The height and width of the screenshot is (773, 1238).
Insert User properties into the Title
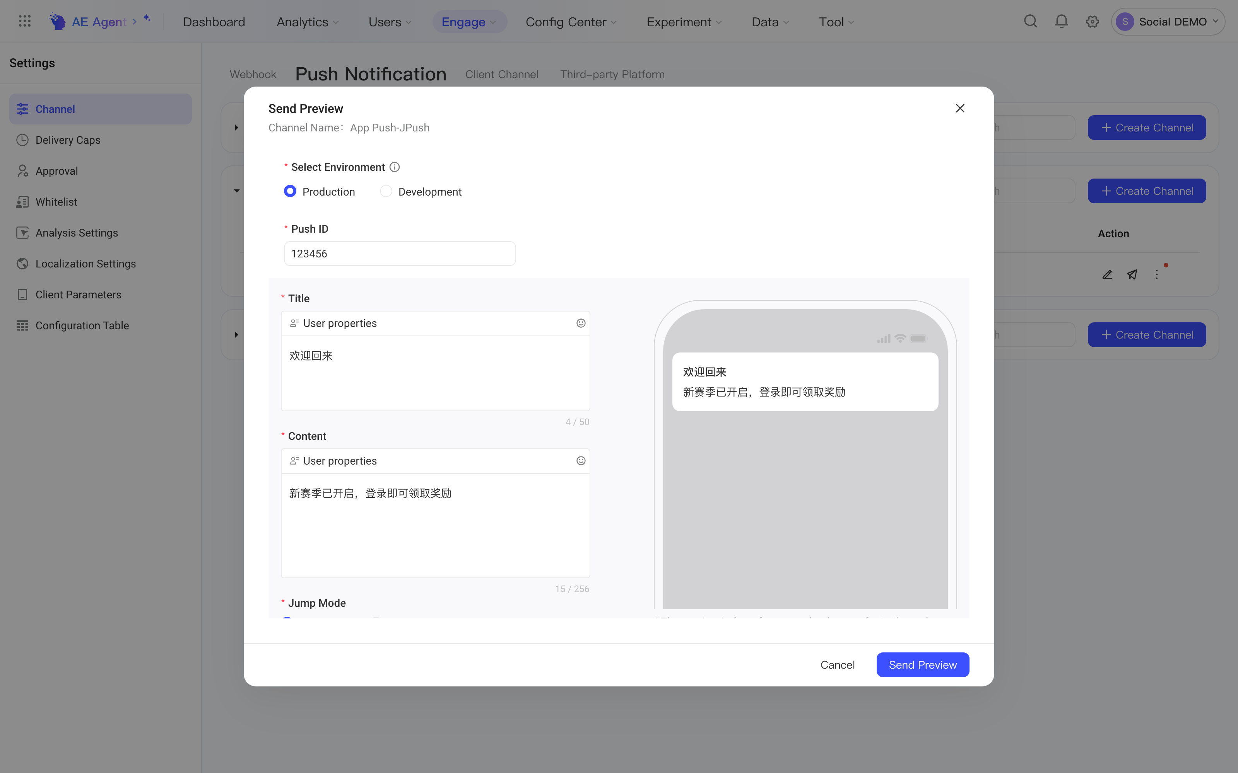[333, 323]
